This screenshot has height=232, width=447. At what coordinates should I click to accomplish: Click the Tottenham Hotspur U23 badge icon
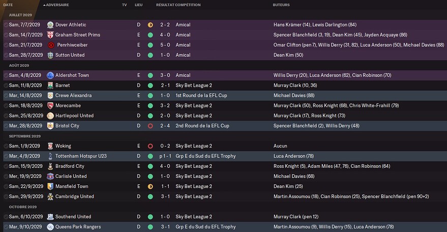pyautogui.click(x=50, y=156)
